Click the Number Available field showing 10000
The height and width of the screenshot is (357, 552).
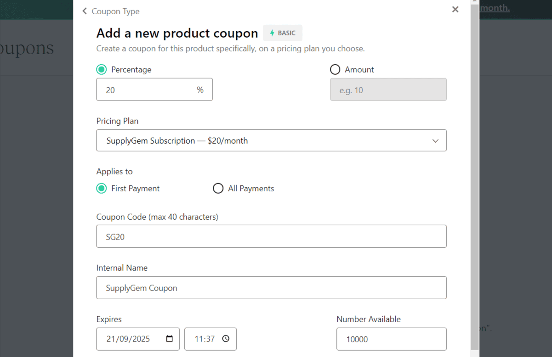pyautogui.click(x=392, y=339)
